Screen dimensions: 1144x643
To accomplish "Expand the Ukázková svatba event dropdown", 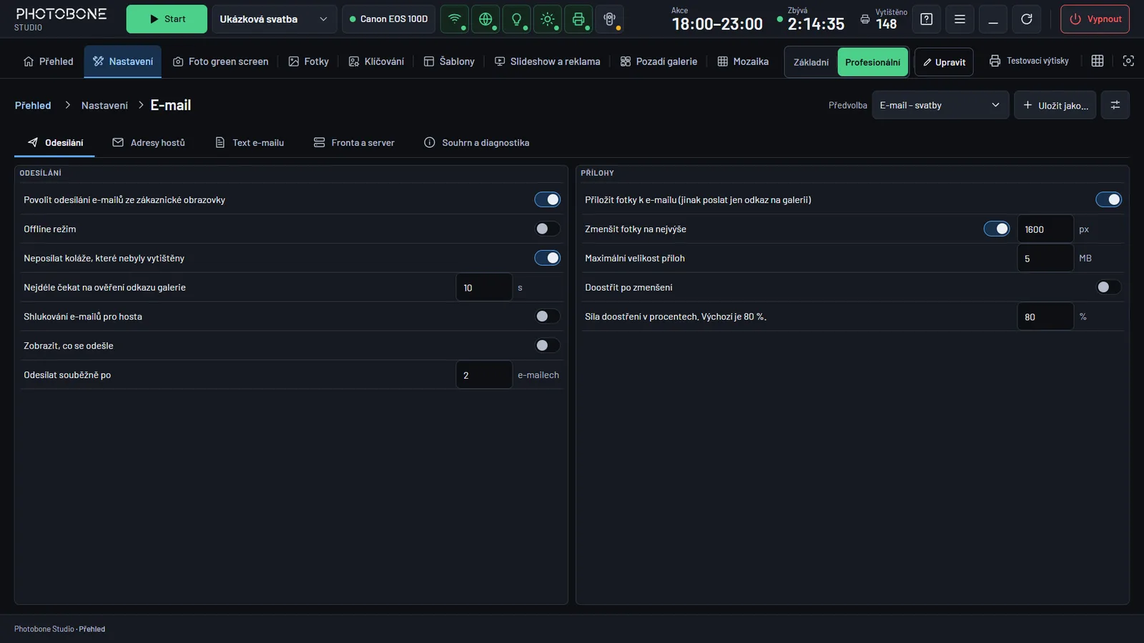I will coord(275,19).
